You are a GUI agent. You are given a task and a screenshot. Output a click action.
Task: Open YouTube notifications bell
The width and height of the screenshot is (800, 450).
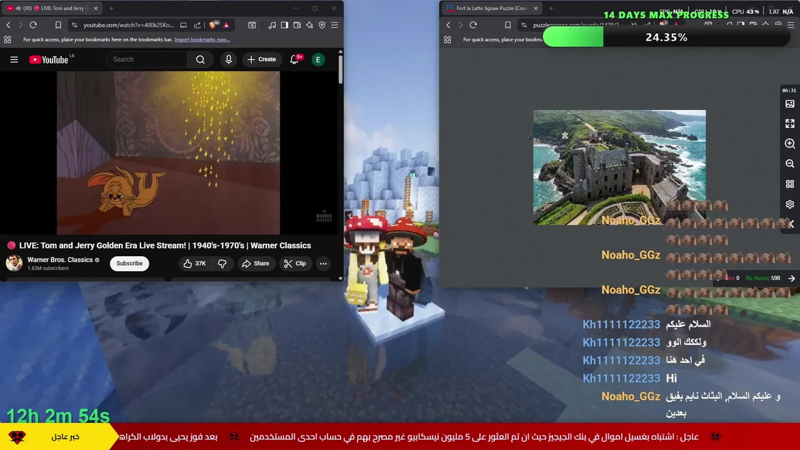[294, 59]
